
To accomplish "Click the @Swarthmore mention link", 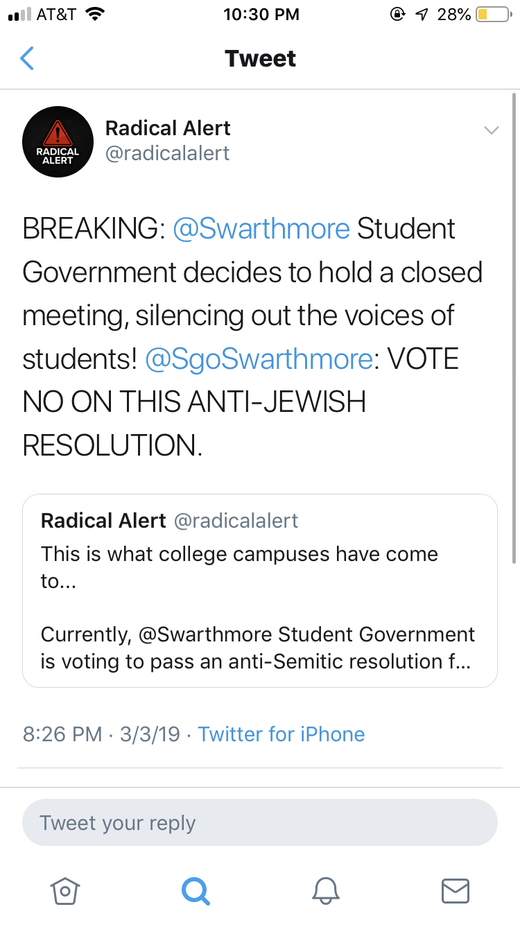I will click(x=261, y=230).
